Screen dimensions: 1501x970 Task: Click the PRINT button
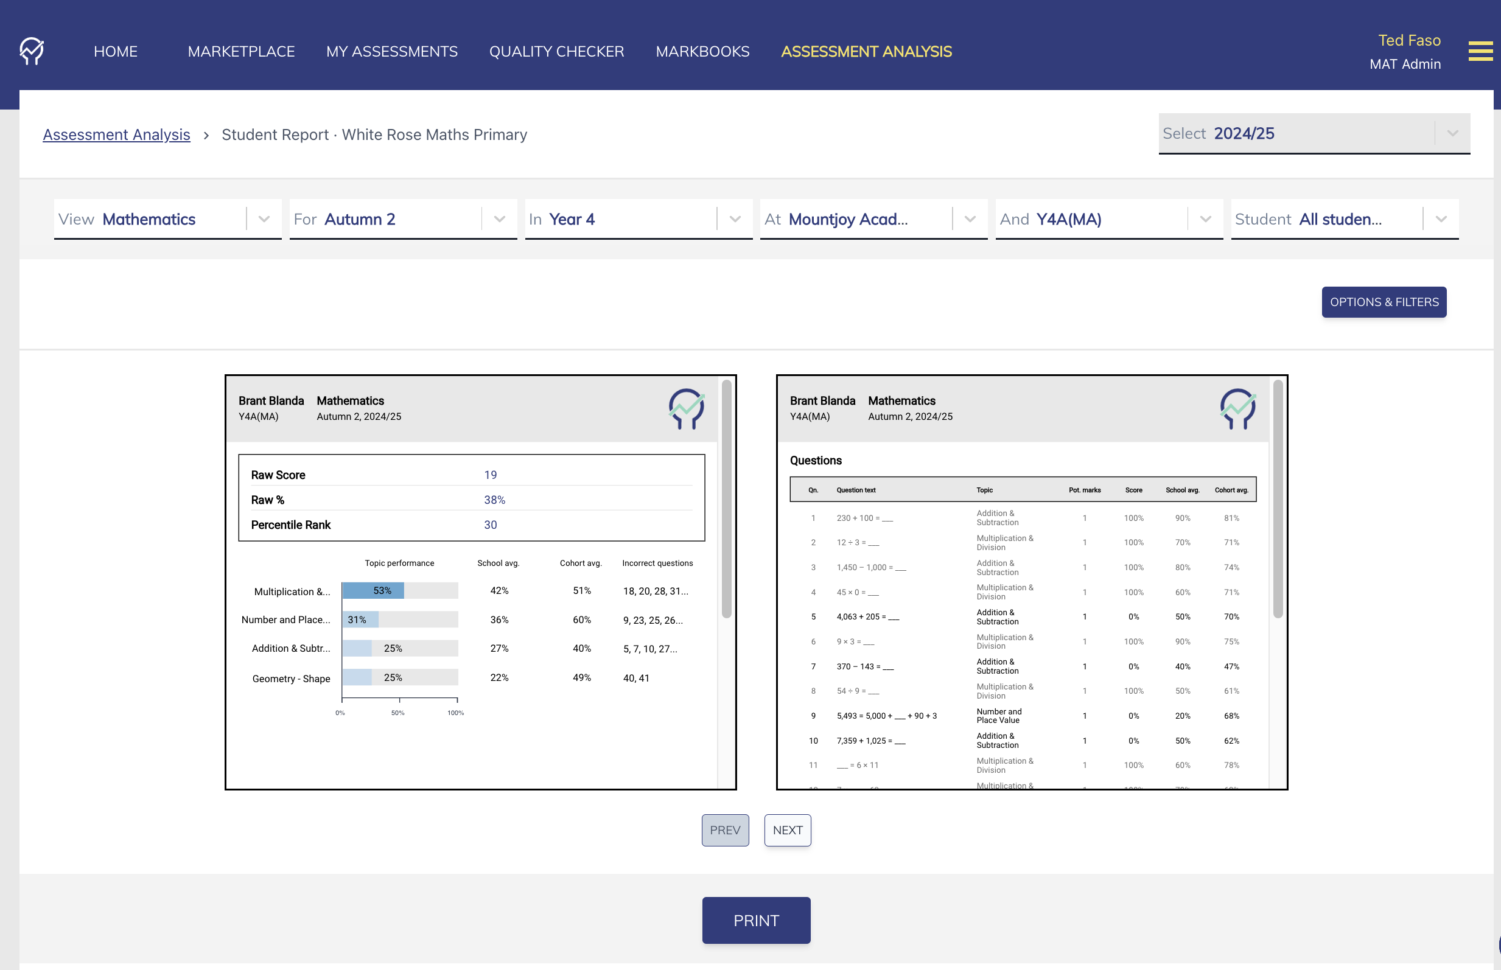756,920
